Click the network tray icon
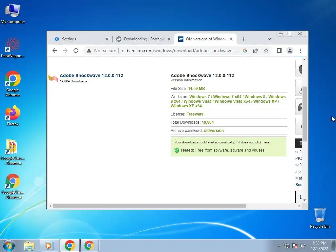 [x=287, y=246]
